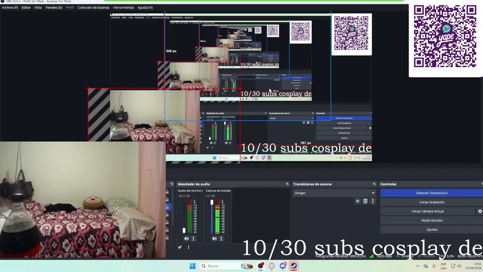Image resolution: width=483 pixels, height=272 pixels.
Task: Pop out the Mezclador de audio panel
Action: click(287, 184)
